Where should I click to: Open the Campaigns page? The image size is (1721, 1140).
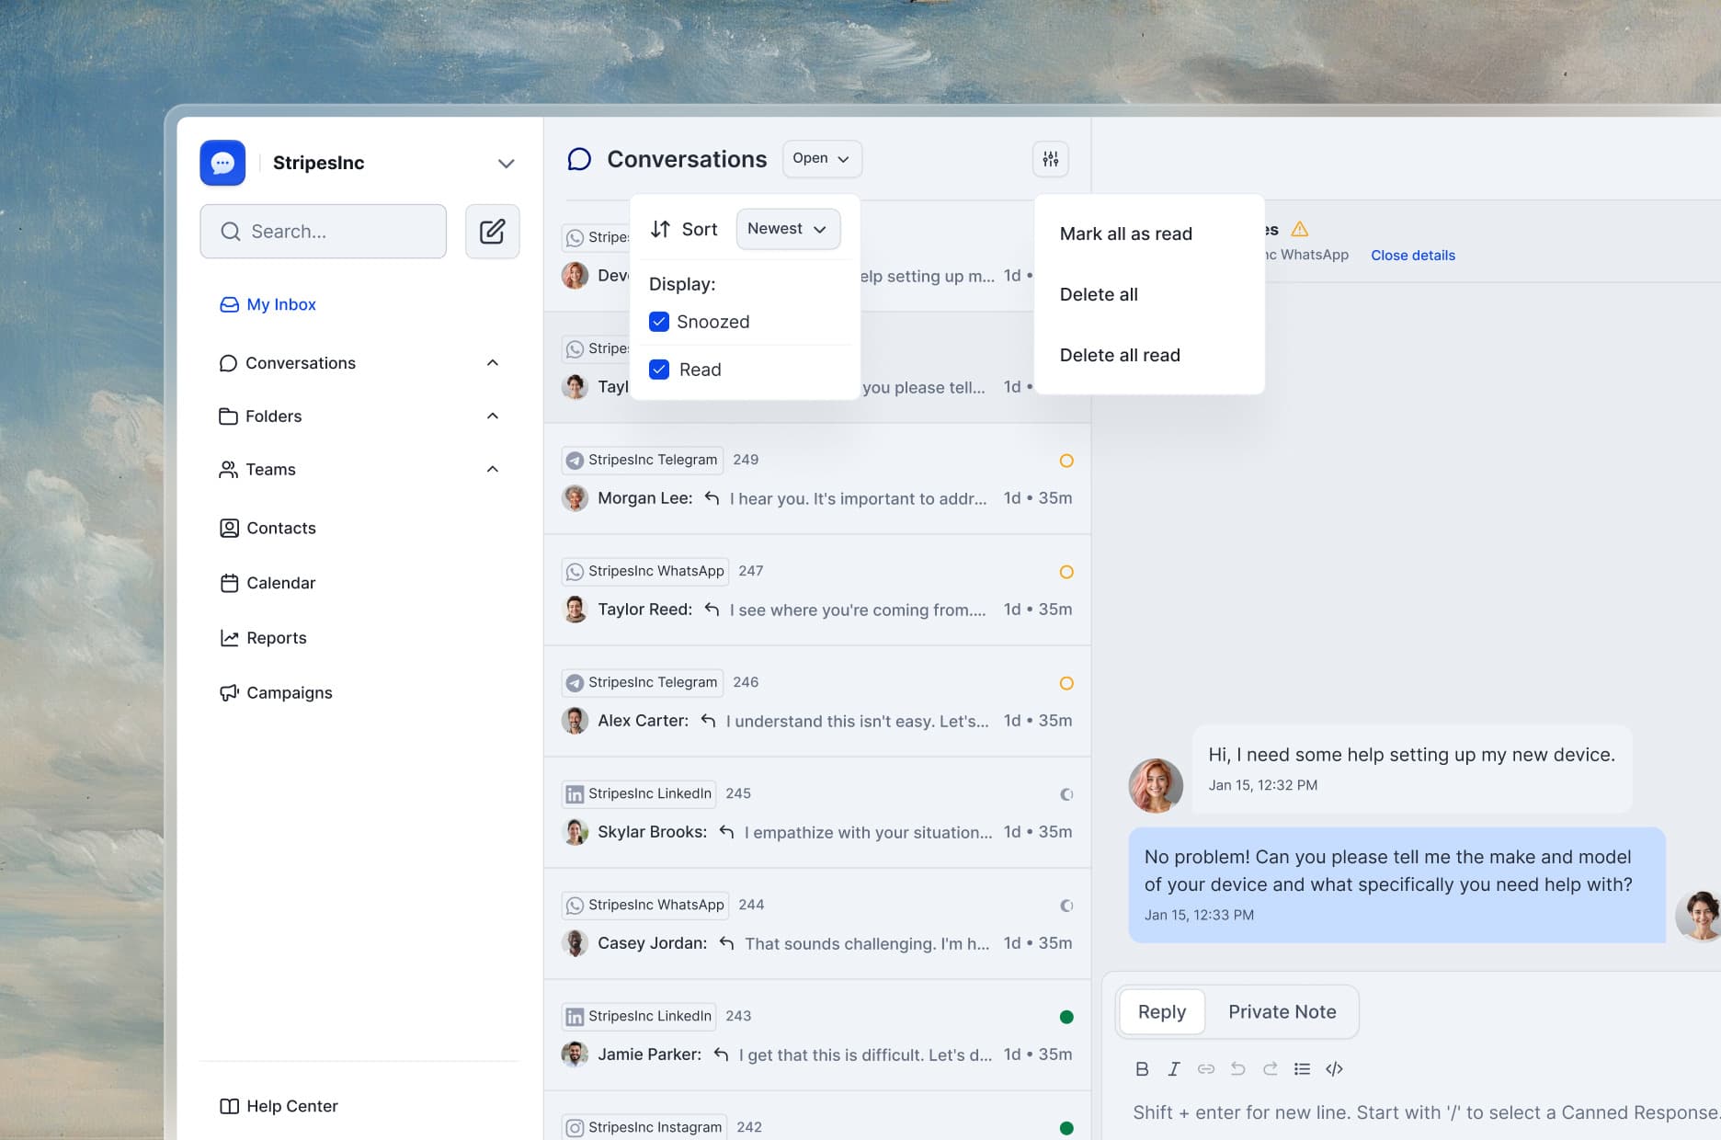click(276, 692)
